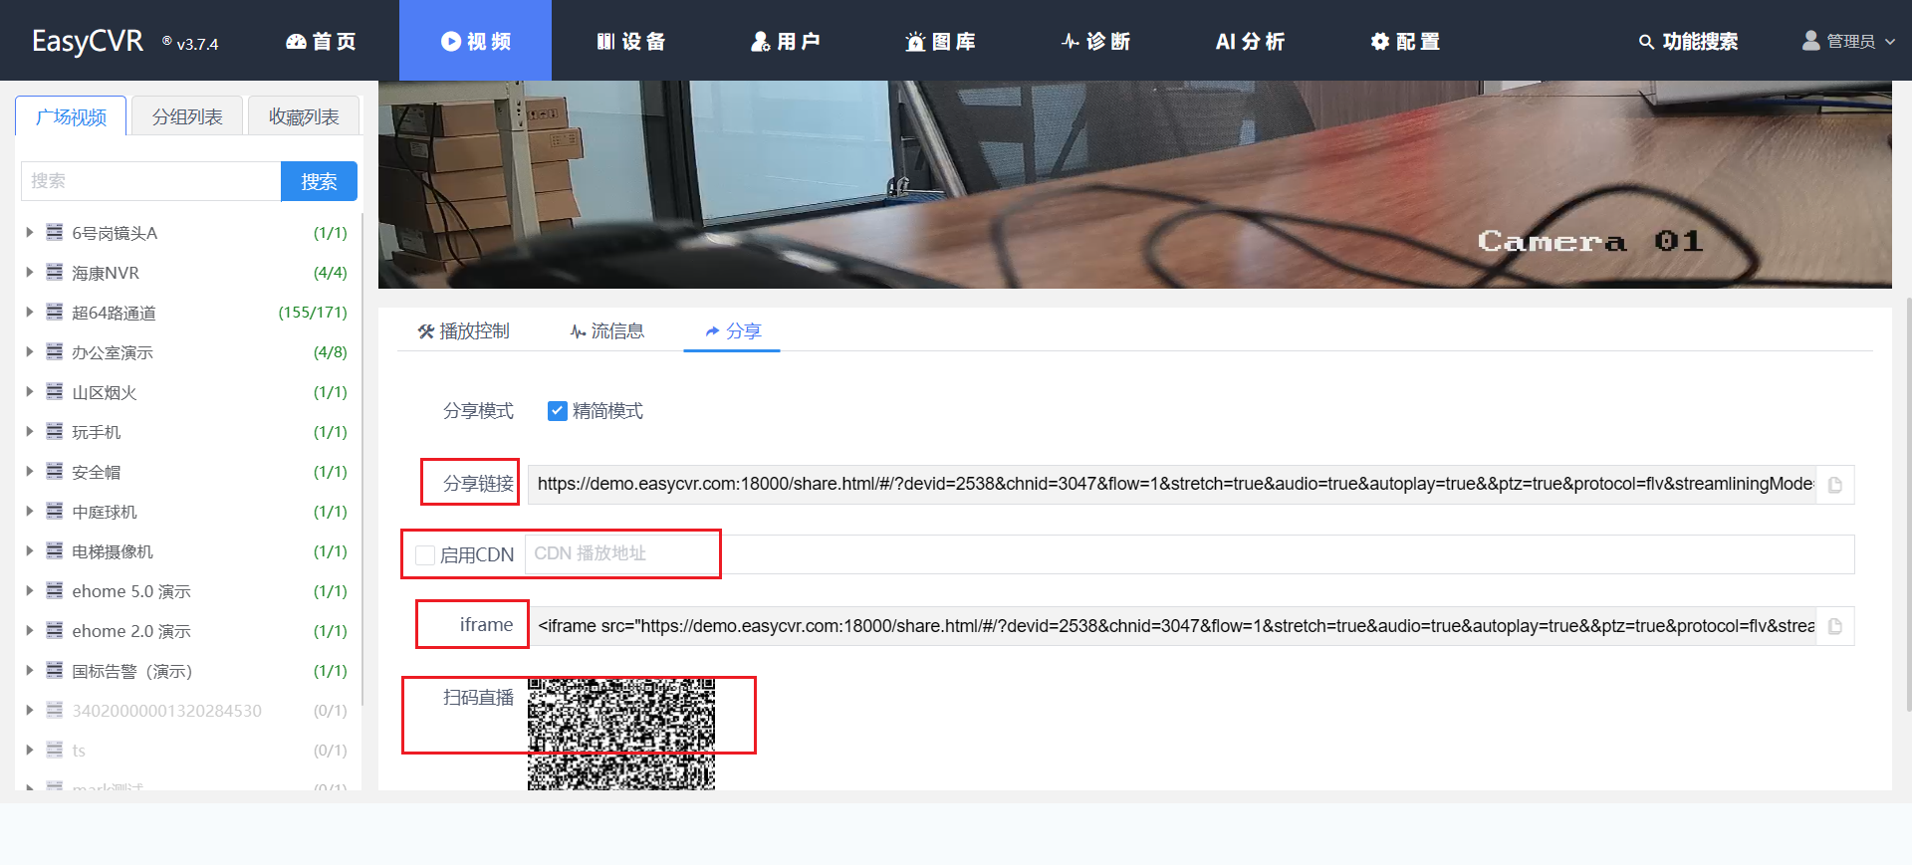Image resolution: width=1912 pixels, height=865 pixels.
Task: Switch to the 流信息 tab
Action: coord(607,331)
